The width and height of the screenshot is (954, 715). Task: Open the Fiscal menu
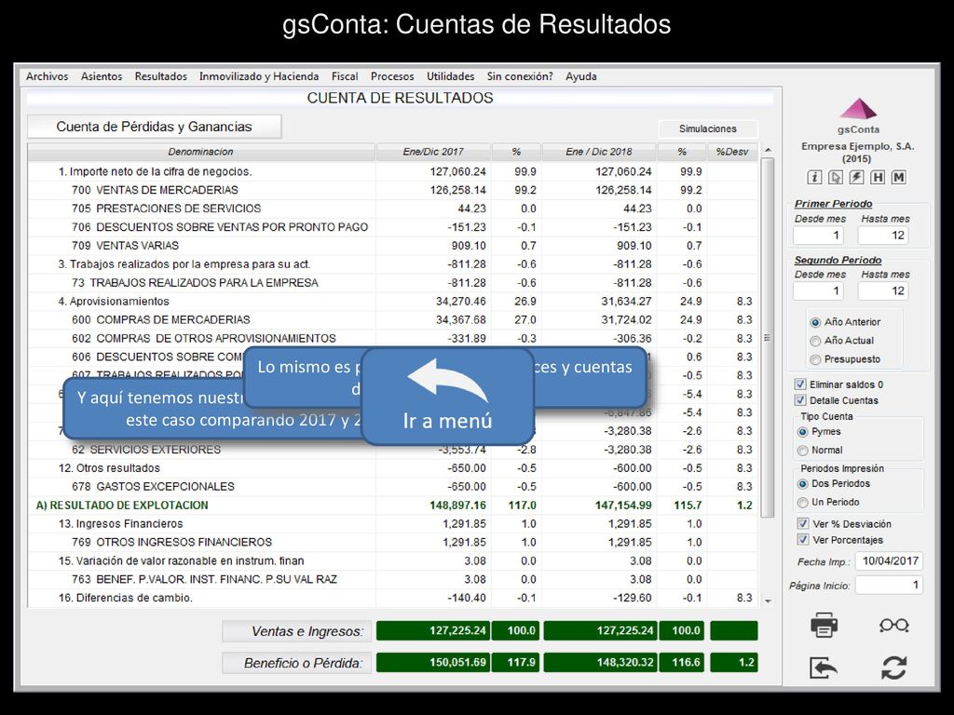pos(345,76)
